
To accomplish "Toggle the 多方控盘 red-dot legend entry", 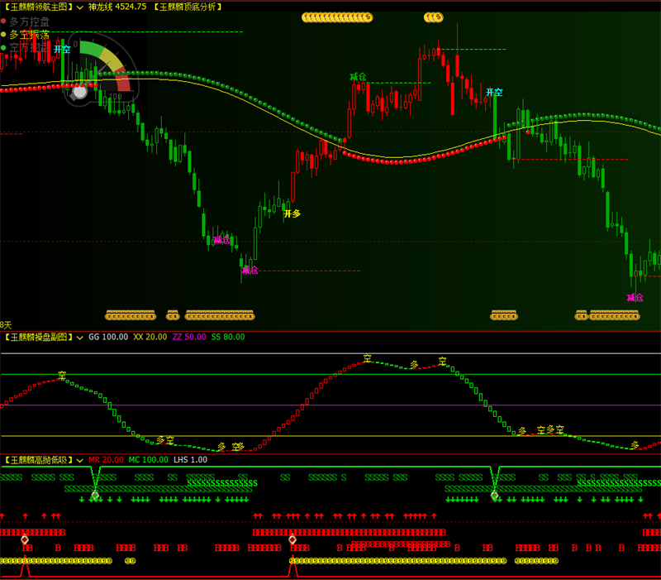I will (26, 22).
